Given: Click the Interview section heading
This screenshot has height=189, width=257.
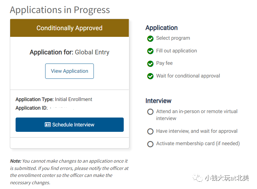Looking at the screenshot, I should click(x=158, y=101).
